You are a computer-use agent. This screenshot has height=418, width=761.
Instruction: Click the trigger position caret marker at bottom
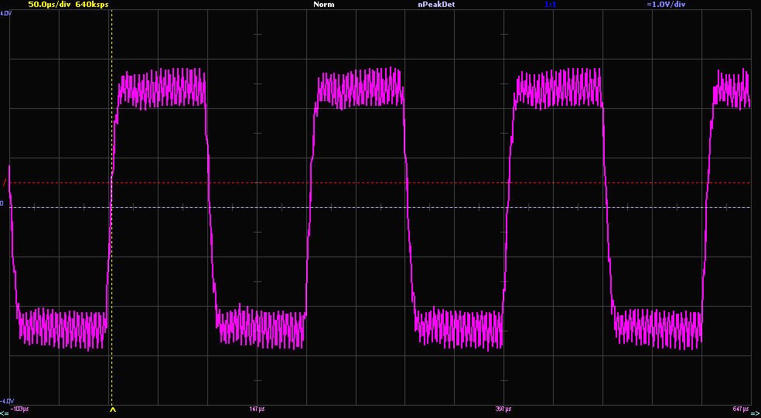coord(112,410)
